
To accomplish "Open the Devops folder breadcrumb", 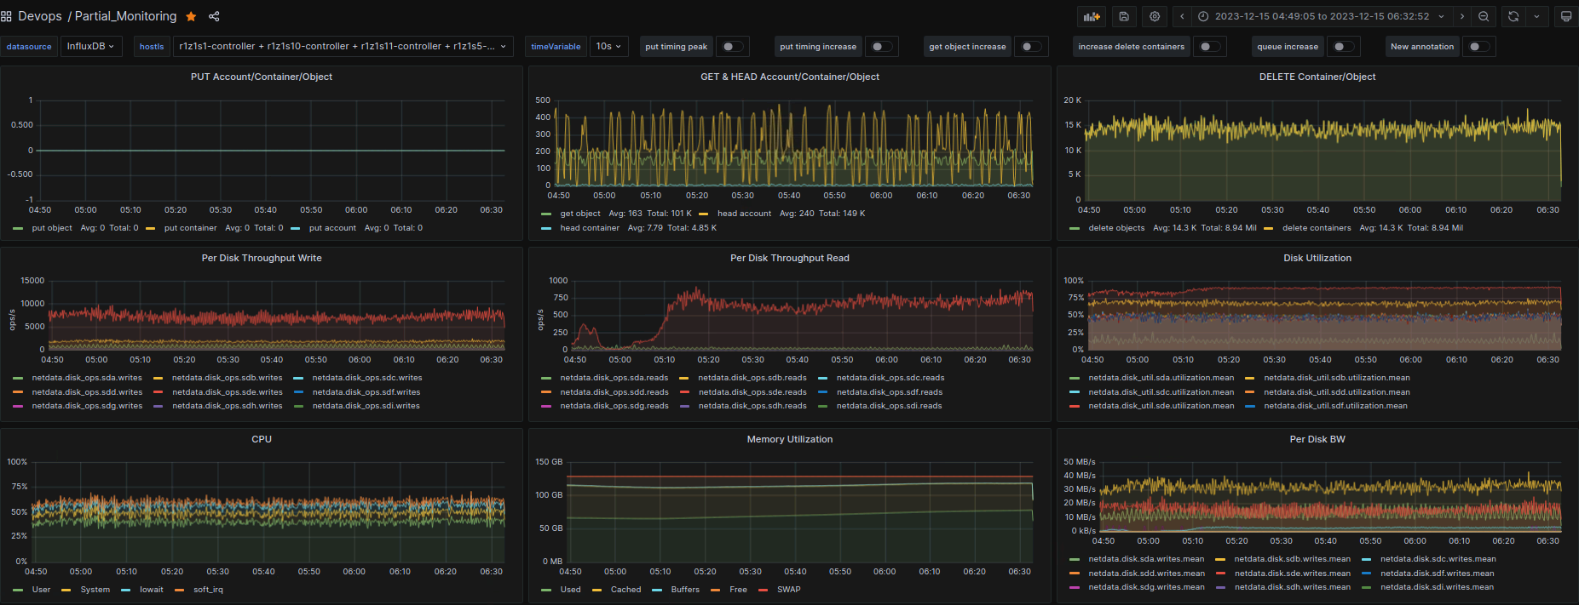I will pyautogui.click(x=40, y=16).
